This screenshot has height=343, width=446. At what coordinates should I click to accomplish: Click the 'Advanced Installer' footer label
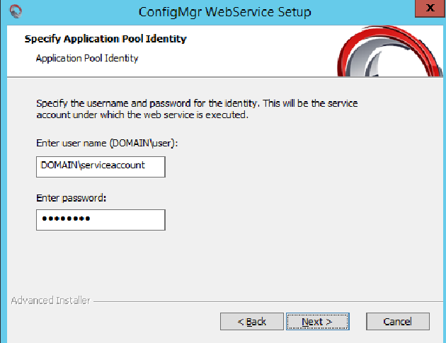click(x=50, y=301)
